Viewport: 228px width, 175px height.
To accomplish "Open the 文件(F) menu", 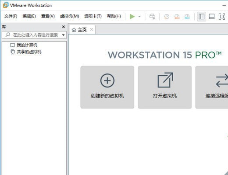I will tap(11, 16).
